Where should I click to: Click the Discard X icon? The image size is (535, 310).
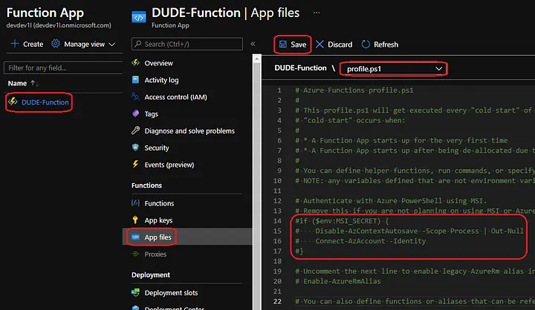tap(321, 44)
